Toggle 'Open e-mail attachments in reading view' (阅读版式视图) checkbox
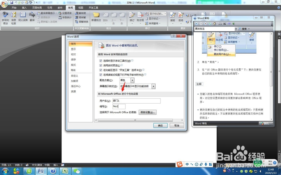The image size is (281, 175). click(x=101, y=75)
